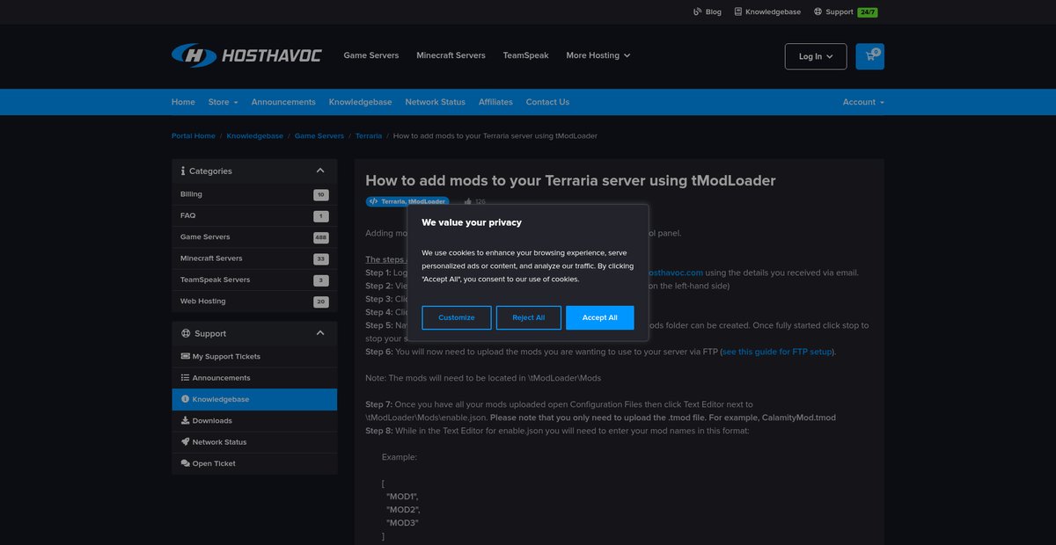This screenshot has width=1056, height=545.
Task: Click the Network Status rocket icon
Action: pyautogui.click(x=185, y=442)
